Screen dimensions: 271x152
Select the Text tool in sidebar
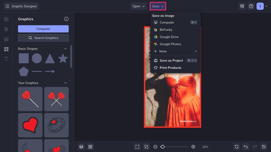click(x=6, y=59)
